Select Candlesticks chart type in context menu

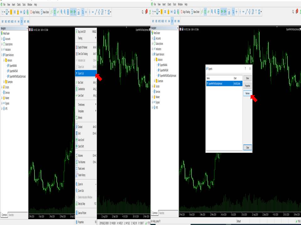[x=83, y=89]
